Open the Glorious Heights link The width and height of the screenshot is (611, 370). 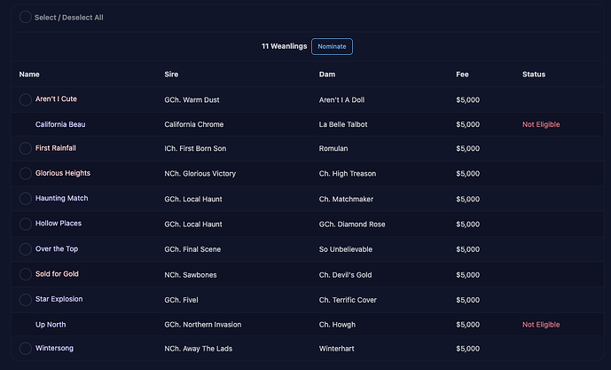point(63,173)
